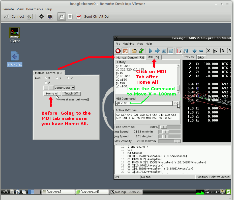Open the file manager taskbar icon
Image resolution: width=234 pixels, height=200 pixels.
[12, 192]
